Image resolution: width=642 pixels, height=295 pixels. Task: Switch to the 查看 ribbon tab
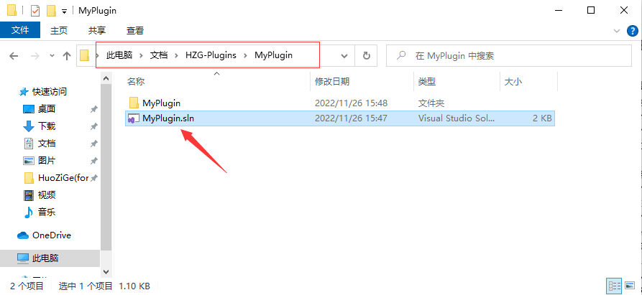pyautogui.click(x=135, y=30)
